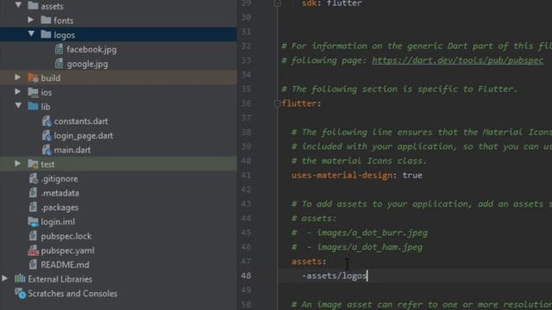Select the lib folder name
The width and height of the screenshot is (552, 310).
46,107
